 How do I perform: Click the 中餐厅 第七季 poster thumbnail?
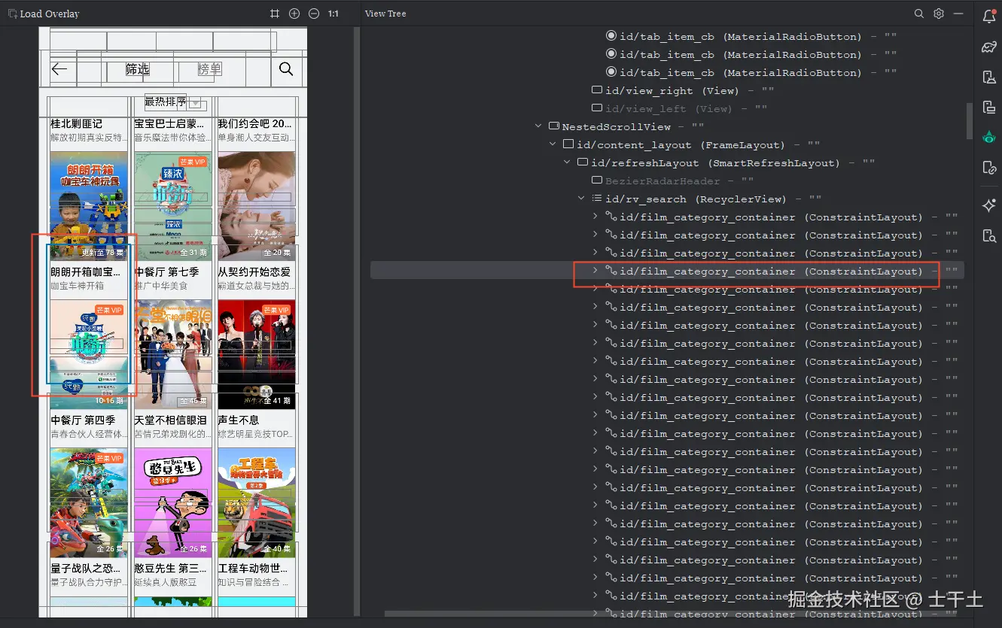pyautogui.click(x=172, y=205)
